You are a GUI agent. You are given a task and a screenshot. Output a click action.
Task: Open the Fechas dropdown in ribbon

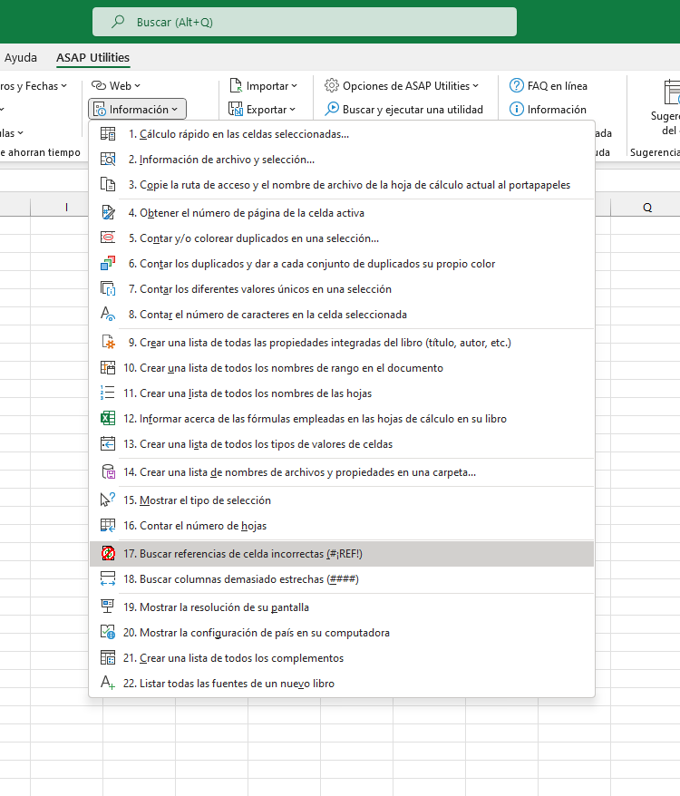click(x=34, y=86)
